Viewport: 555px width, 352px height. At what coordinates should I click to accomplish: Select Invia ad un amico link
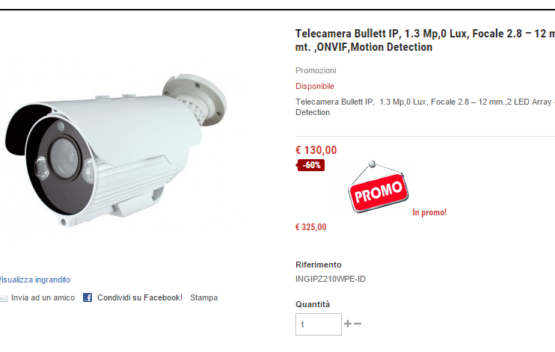(43, 298)
